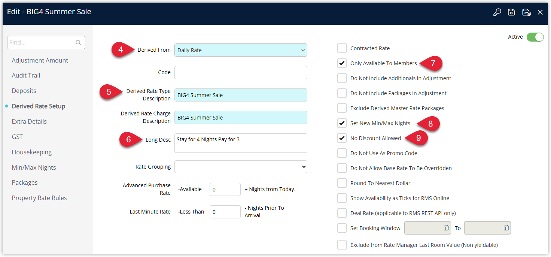Expand the Rate Grouping dropdown
This screenshot has height=257, width=551.
pos(241,167)
